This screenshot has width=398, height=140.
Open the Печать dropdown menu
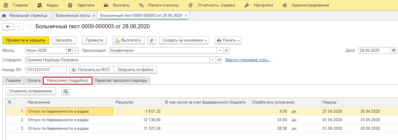[x=228, y=40]
